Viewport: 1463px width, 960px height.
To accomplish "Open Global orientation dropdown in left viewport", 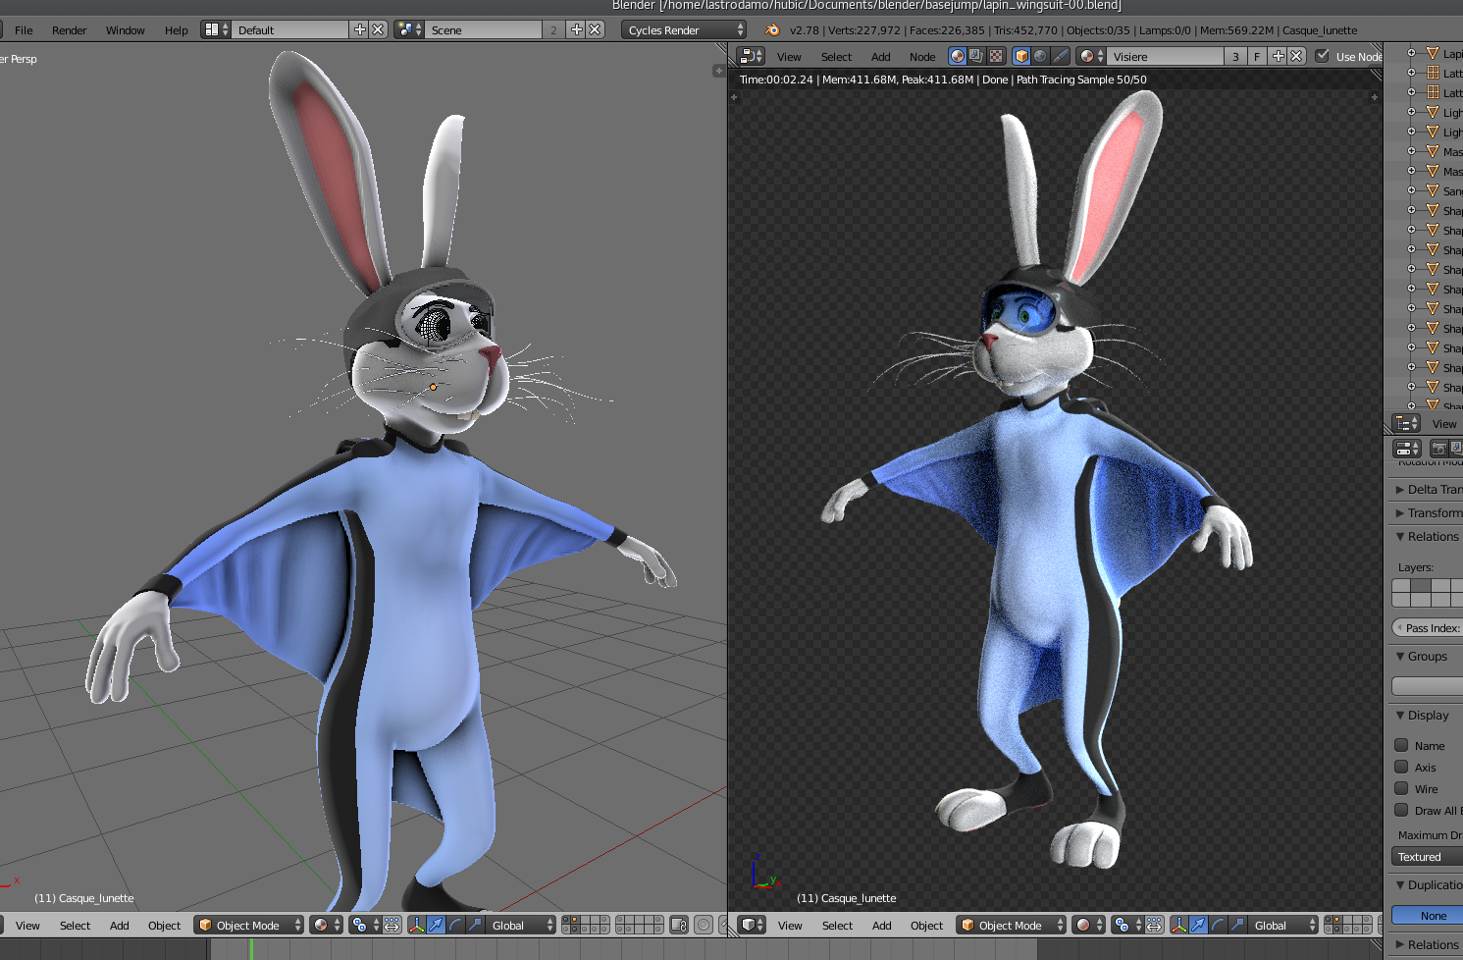I will (x=521, y=925).
